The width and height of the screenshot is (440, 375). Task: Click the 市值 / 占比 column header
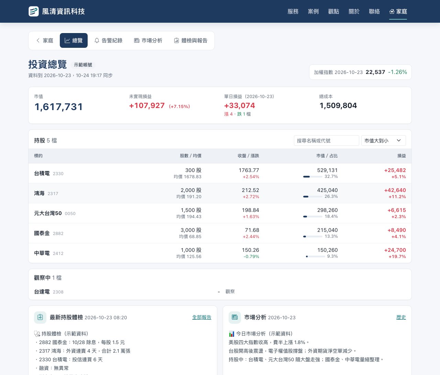click(327, 156)
